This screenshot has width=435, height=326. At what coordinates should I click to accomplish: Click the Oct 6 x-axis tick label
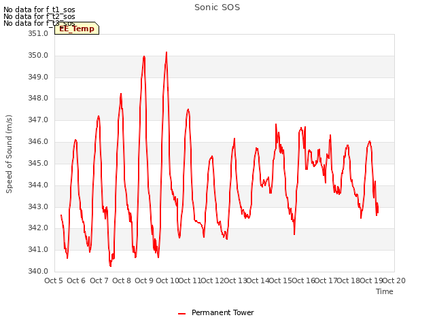(x=76, y=280)
